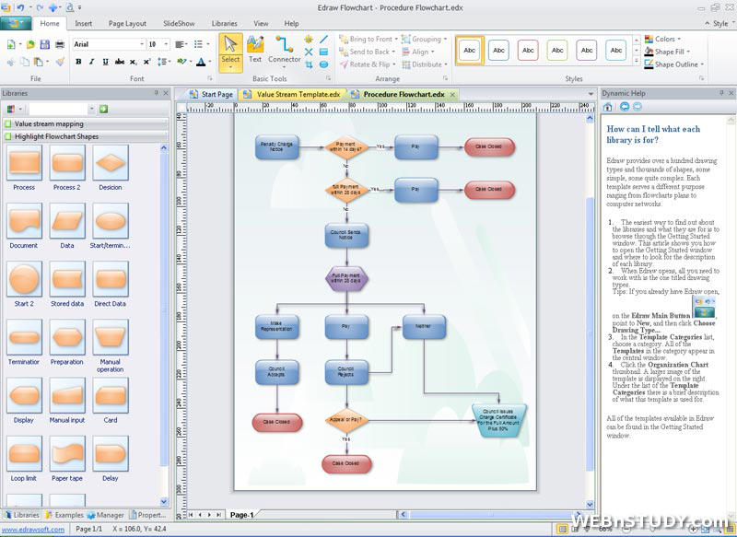Open the Insert ribbon tab
Image resolution: width=737 pixels, height=537 pixels.
click(x=83, y=23)
